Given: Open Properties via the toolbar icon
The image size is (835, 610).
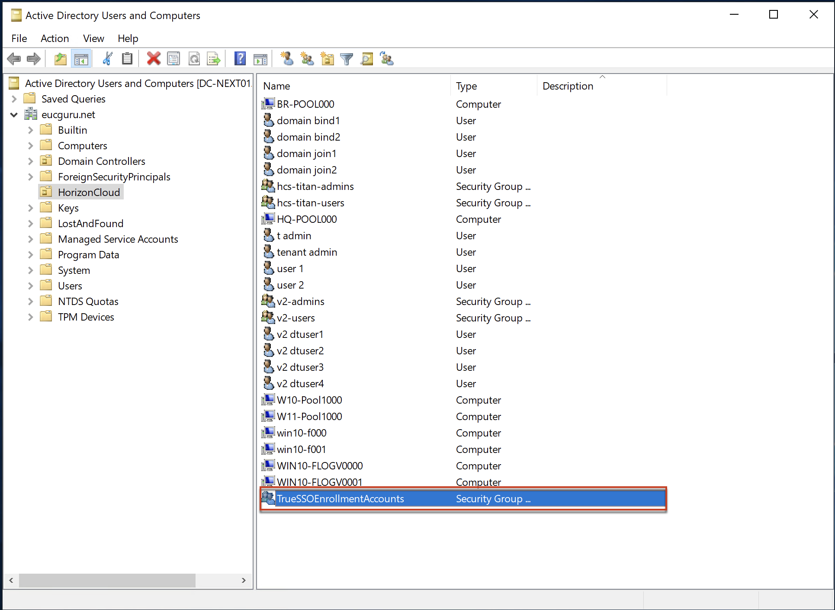Looking at the screenshot, I should pos(173,58).
